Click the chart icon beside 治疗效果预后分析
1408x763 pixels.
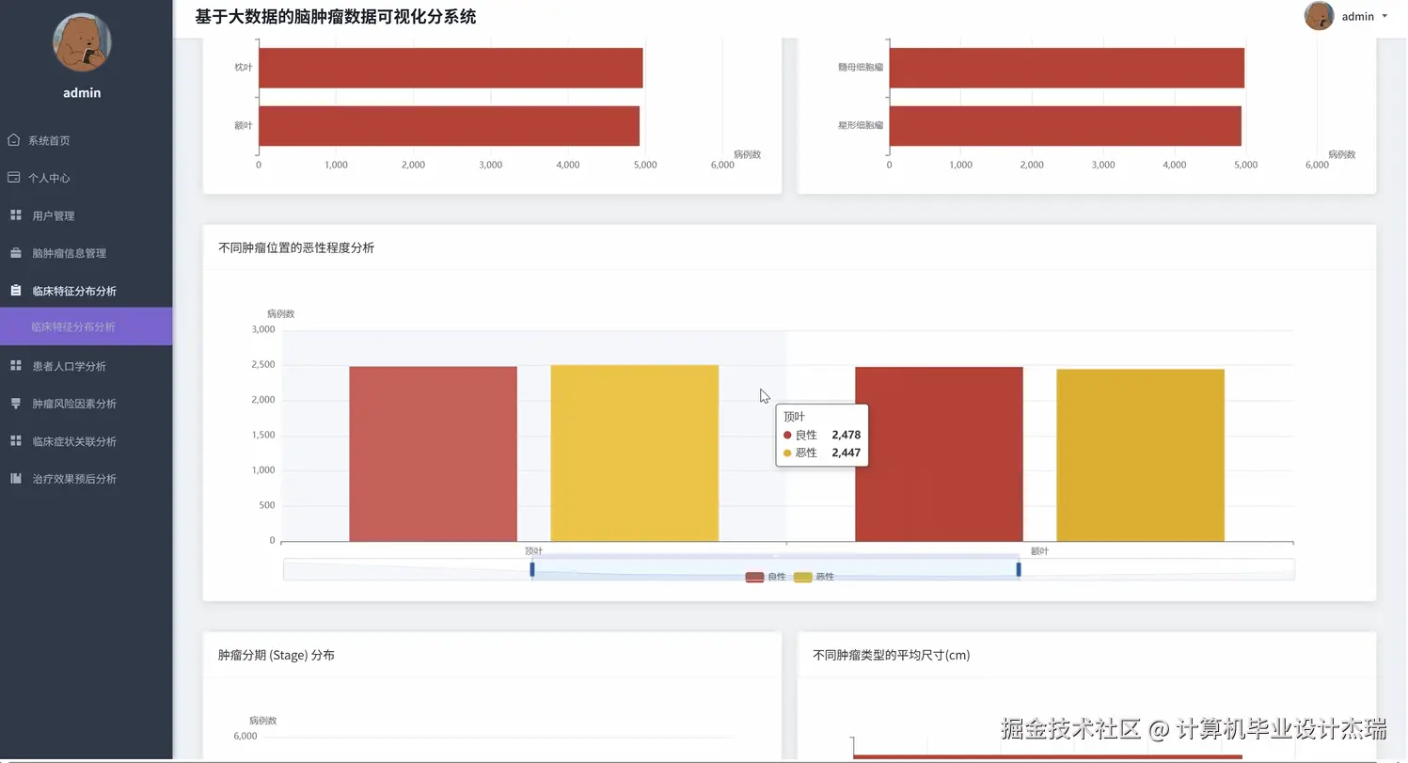[x=15, y=479]
